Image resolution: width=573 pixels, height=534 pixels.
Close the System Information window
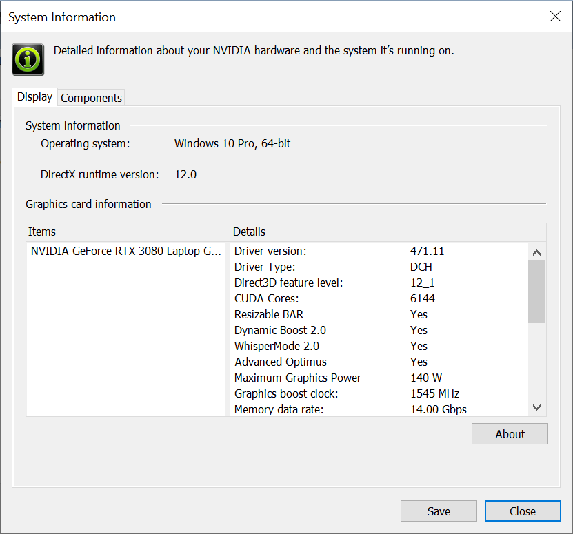pos(555,17)
